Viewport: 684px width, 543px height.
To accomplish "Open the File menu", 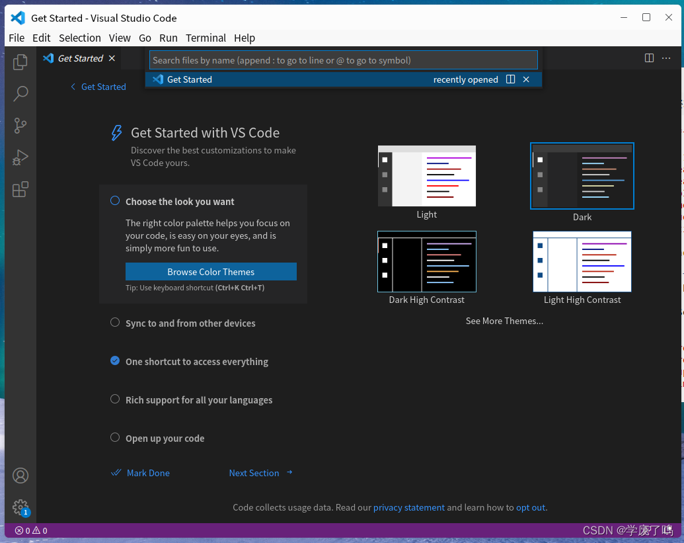I will tap(17, 38).
